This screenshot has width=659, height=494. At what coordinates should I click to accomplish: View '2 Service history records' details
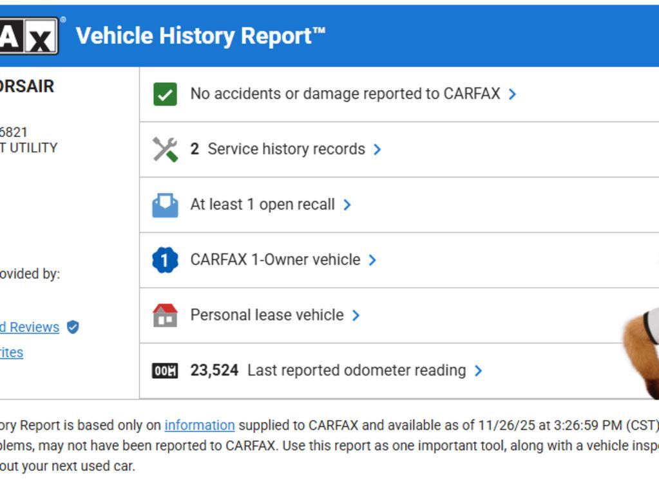[x=278, y=149]
